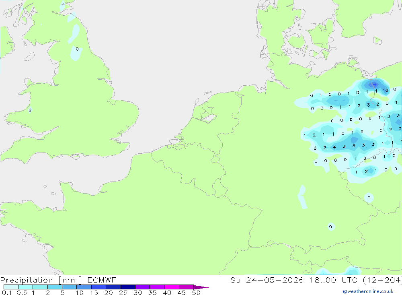Image resolution: width=402 pixels, height=295 pixels.
Task: Click the '0' value over west Wales
Action: tap(30, 110)
